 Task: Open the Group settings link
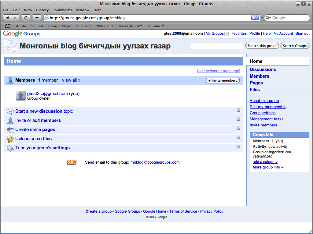[263, 113]
